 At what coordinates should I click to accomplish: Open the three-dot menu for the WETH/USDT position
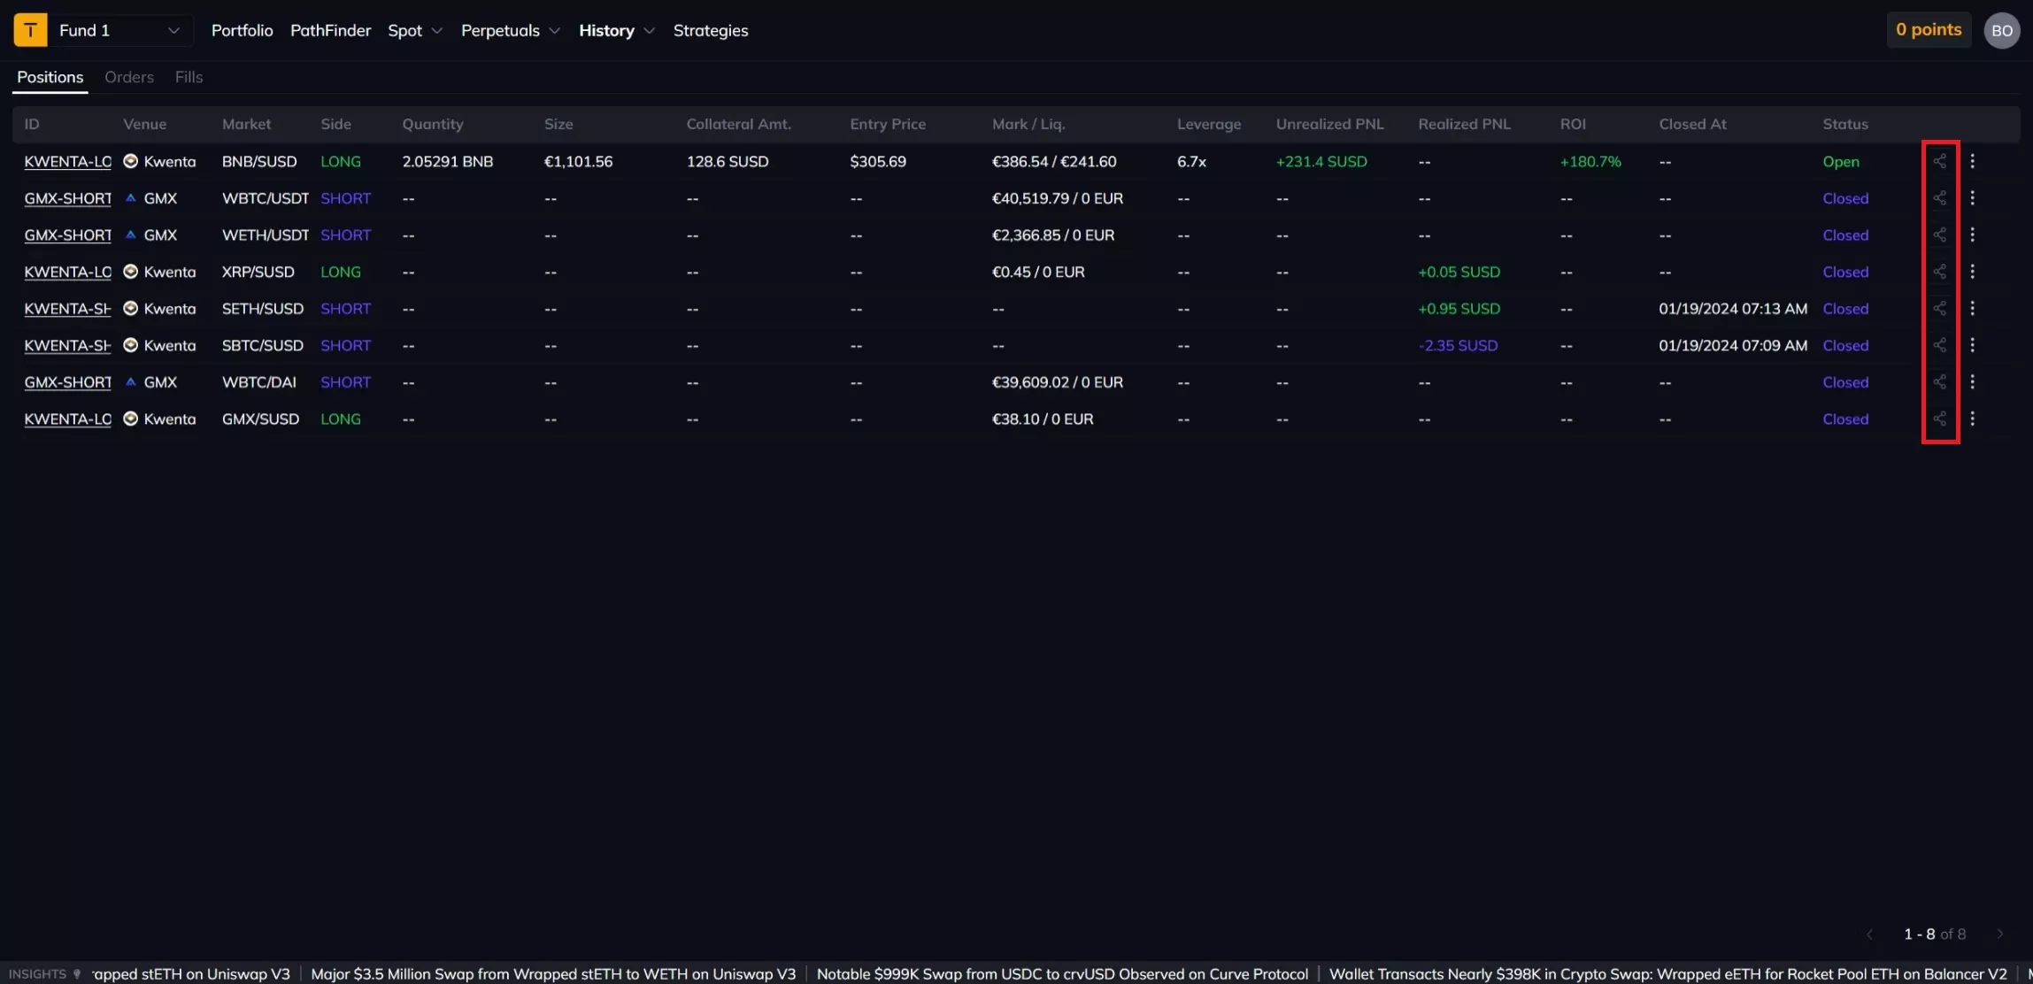click(1972, 234)
